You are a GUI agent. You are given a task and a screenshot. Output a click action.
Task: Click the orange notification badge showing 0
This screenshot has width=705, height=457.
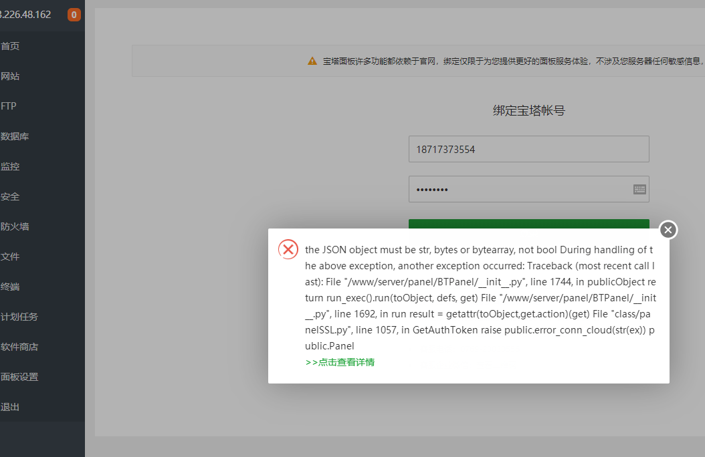pos(74,15)
